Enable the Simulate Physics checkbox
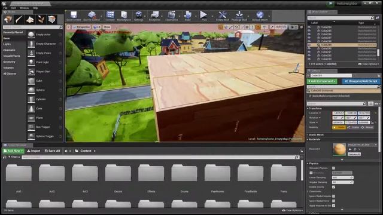The width and height of the screenshot is (383, 215). pyautogui.click(x=333, y=168)
